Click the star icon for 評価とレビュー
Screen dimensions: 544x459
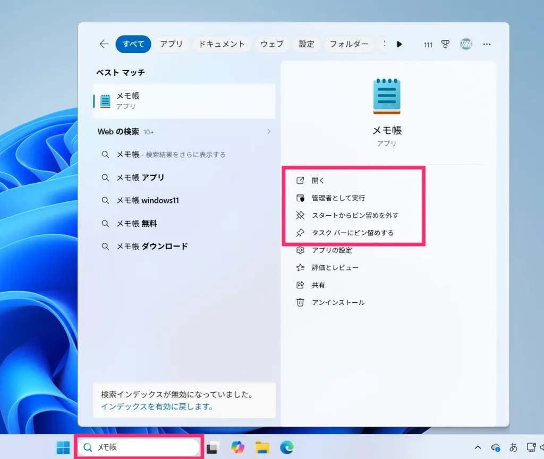pos(300,268)
